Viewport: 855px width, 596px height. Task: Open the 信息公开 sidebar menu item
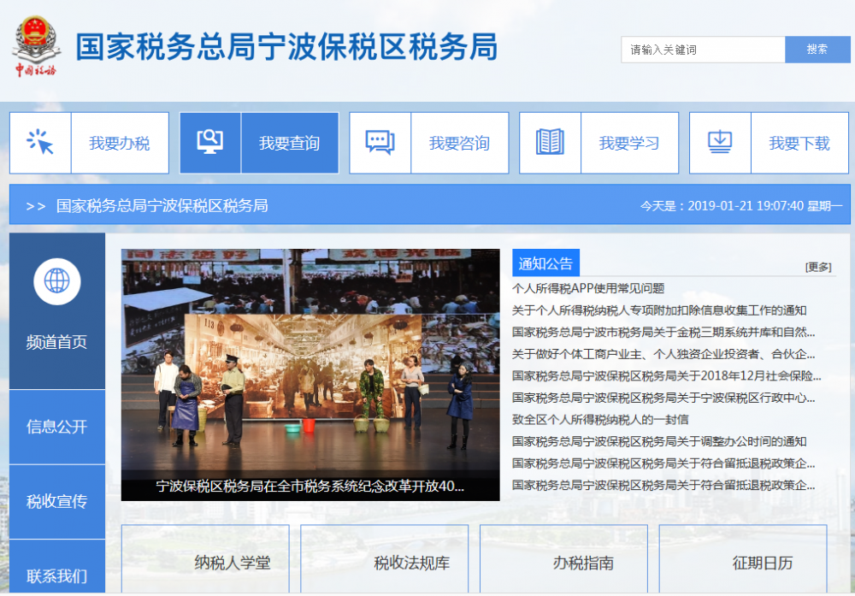[57, 427]
